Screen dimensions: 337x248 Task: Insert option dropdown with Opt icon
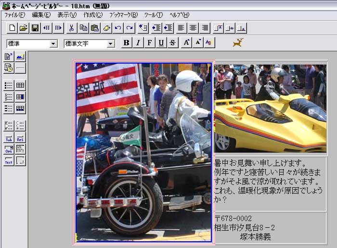coord(9,149)
